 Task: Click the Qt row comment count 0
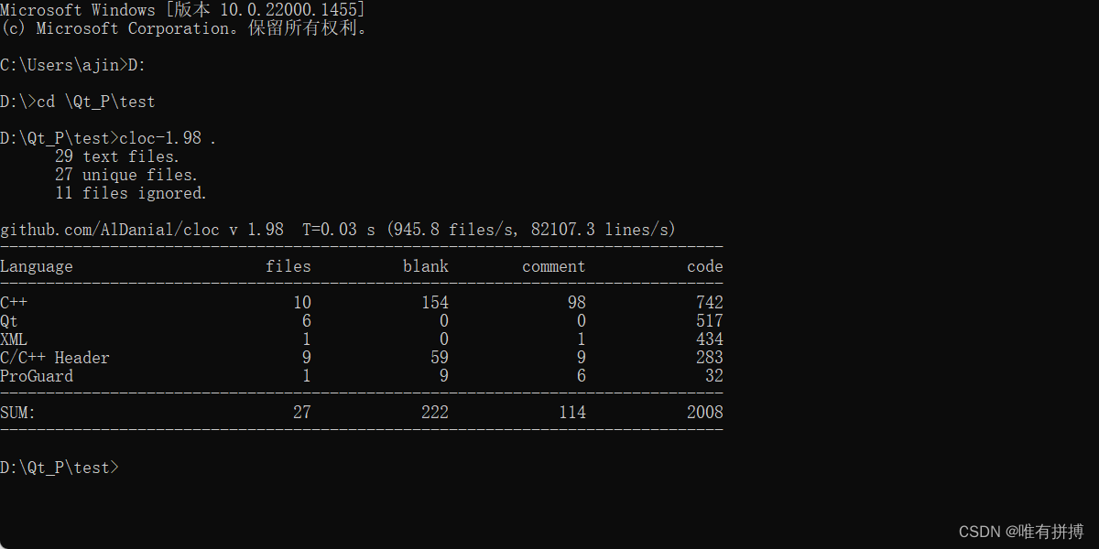[582, 321]
